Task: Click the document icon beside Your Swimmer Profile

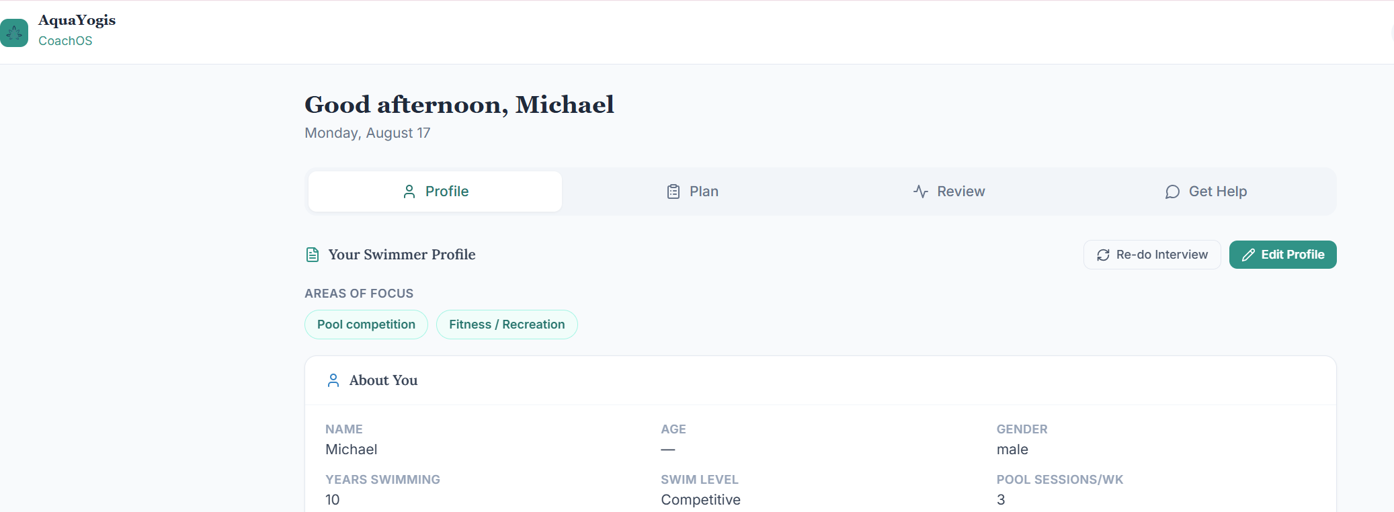Action: point(313,255)
